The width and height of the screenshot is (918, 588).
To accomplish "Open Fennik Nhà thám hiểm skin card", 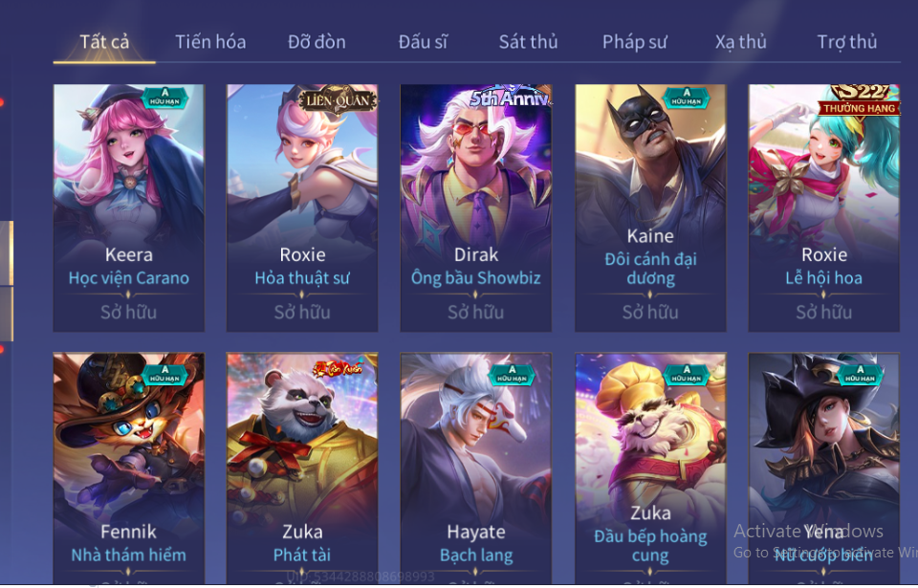I will click(129, 468).
